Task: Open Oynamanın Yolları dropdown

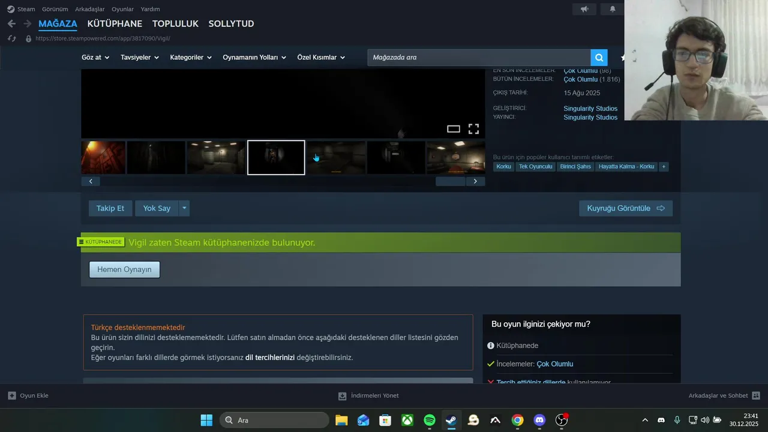Action: (254, 58)
